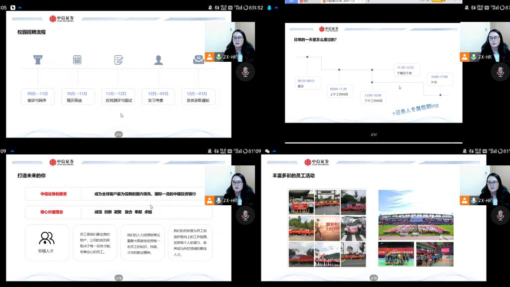Toggle round microphone button on daily schedule screen
This screenshot has height=287, width=510.
(x=500, y=72)
